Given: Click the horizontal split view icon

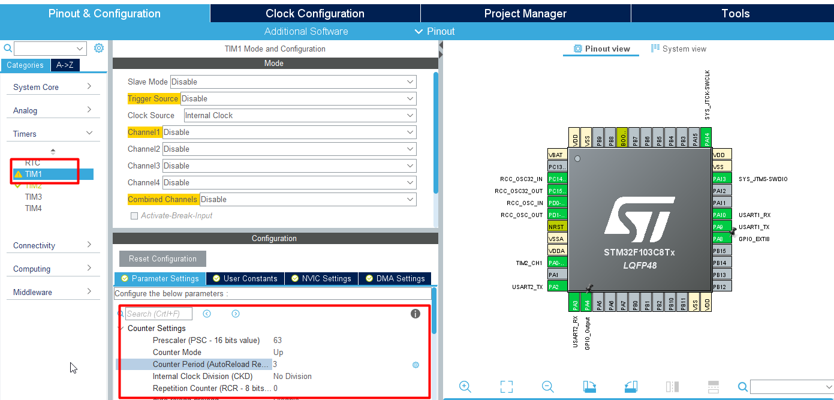Looking at the screenshot, I should (x=713, y=387).
